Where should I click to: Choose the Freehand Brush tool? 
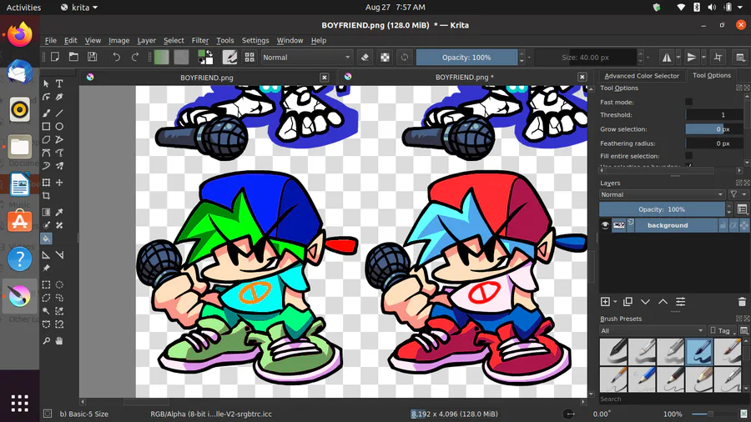46,113
